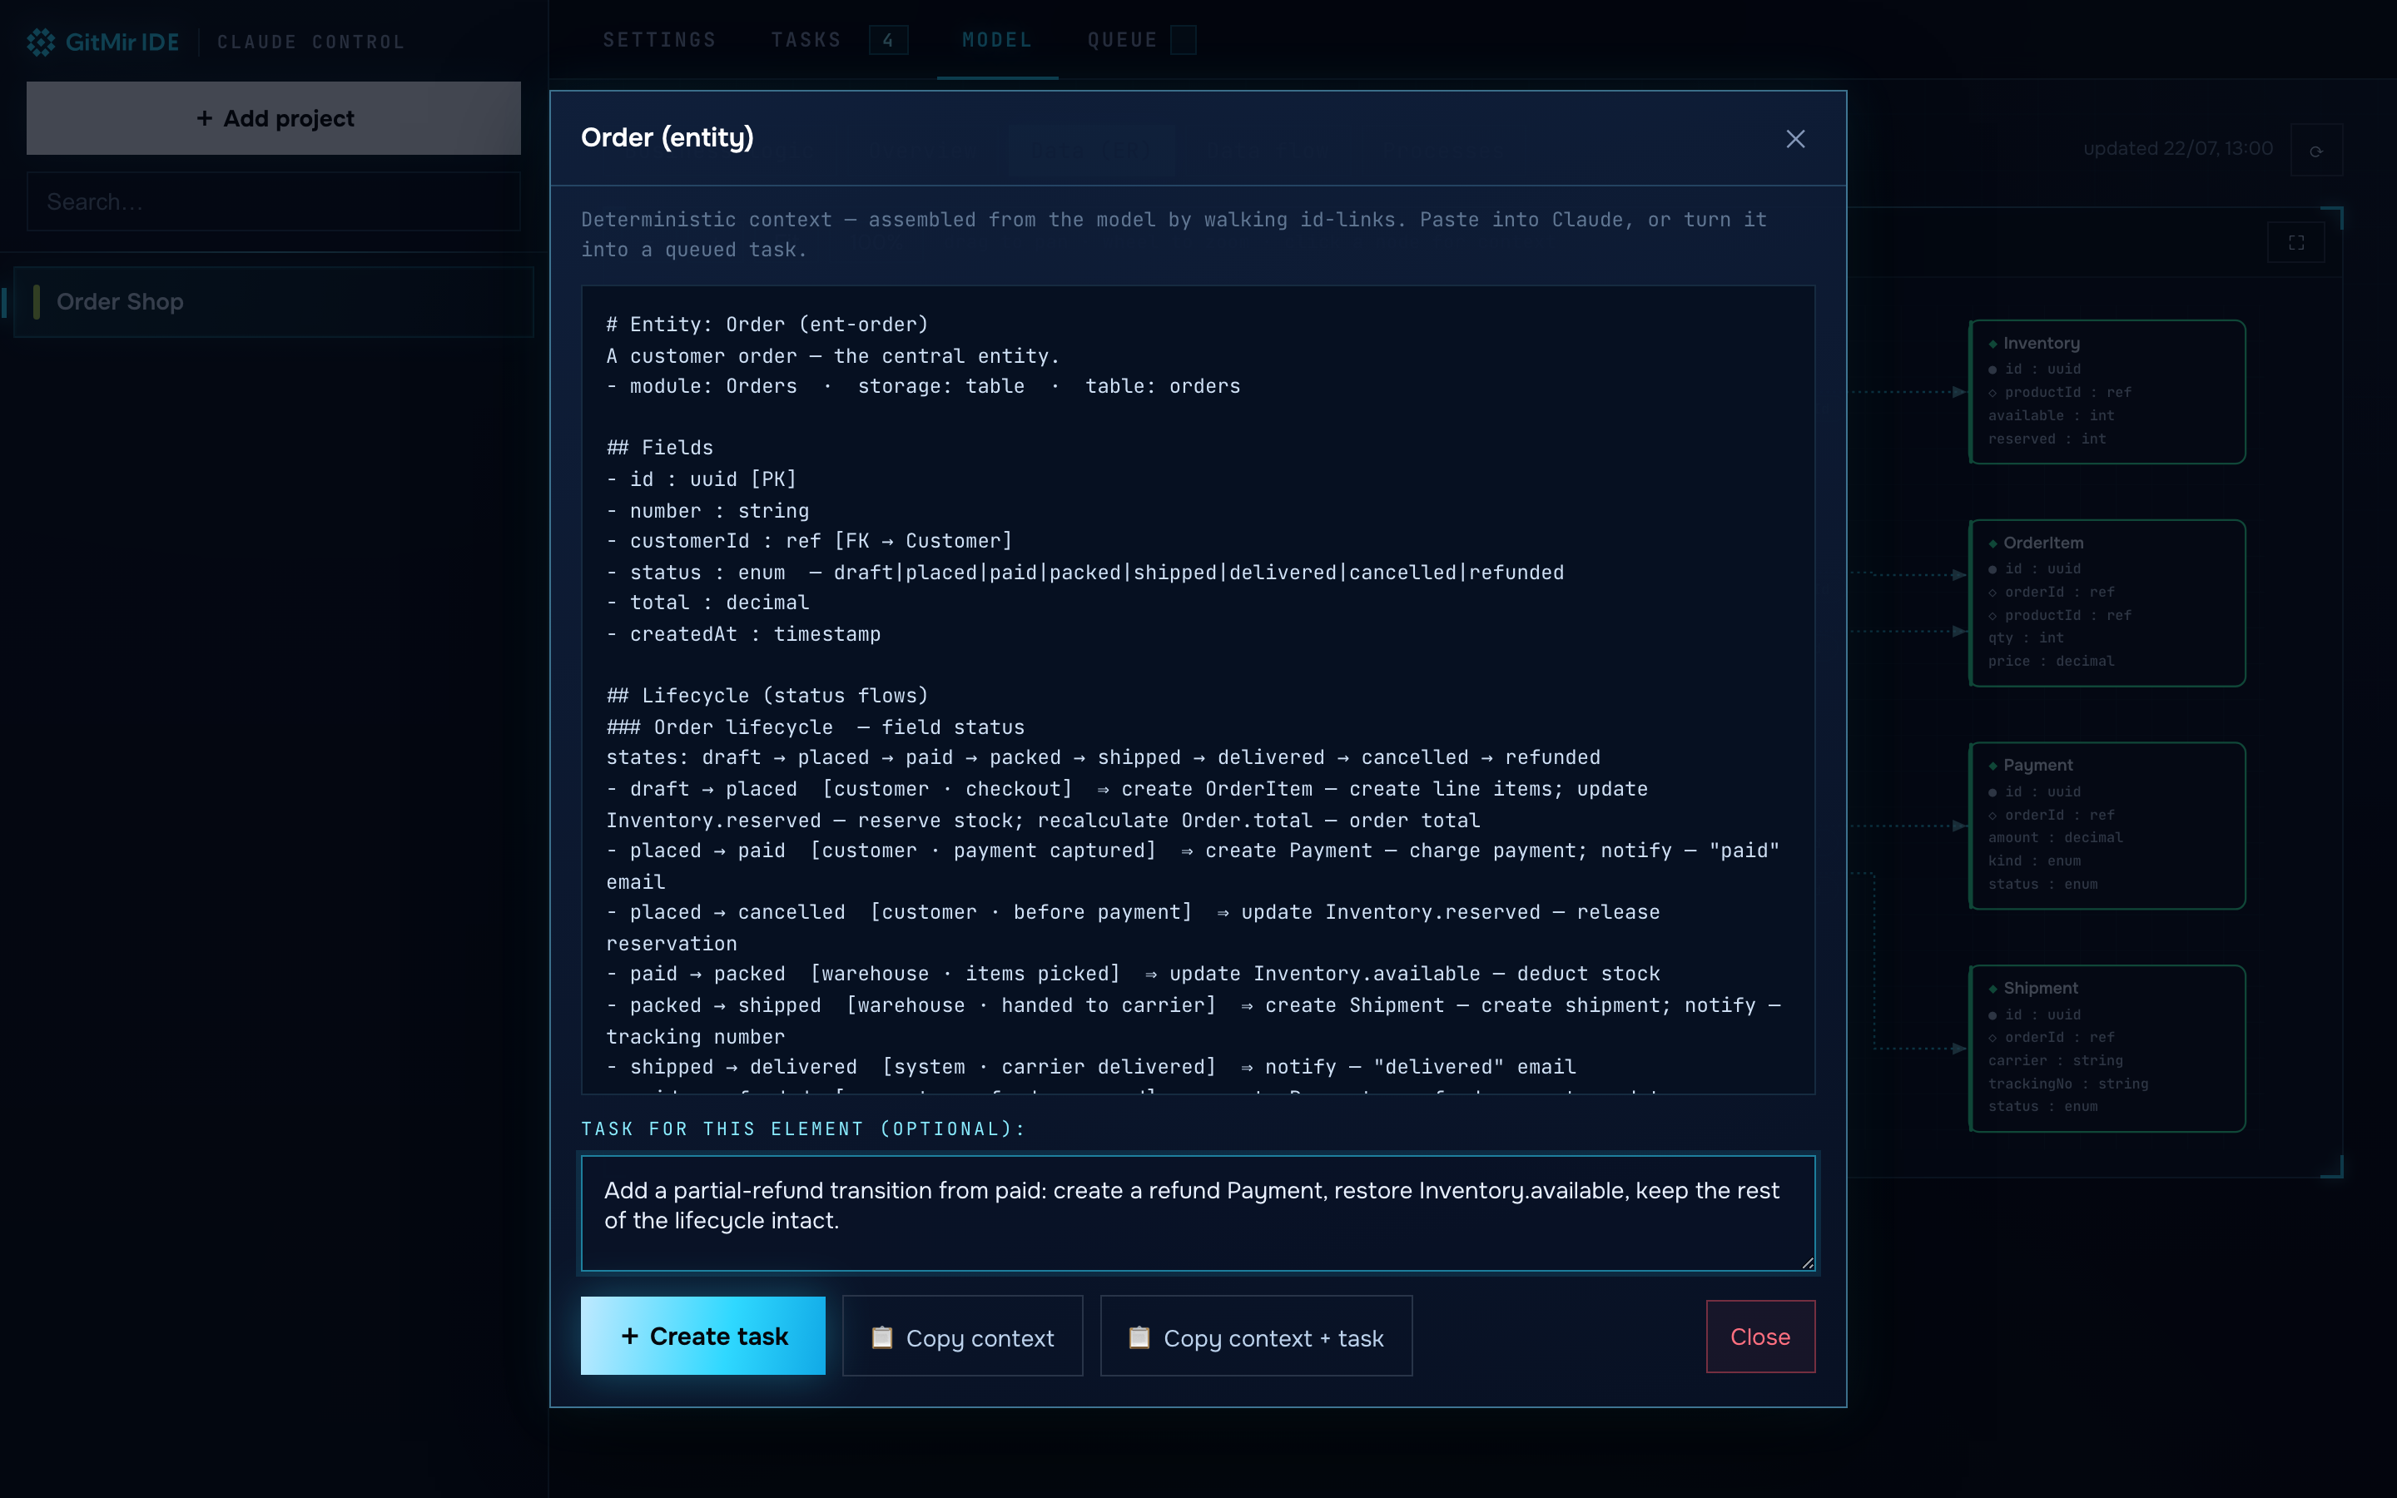Click into the task description text box
The width and height of the screenshot is (2397, 1498).
(1198, 1213)
